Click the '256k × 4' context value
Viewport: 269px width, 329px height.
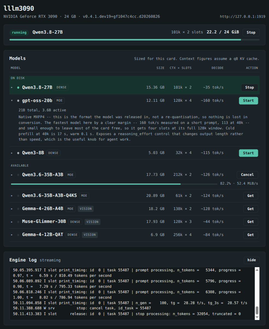[x=182, y=235]
